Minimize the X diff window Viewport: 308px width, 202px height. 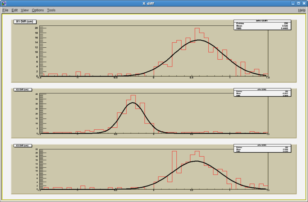click(x=293, y=3)
